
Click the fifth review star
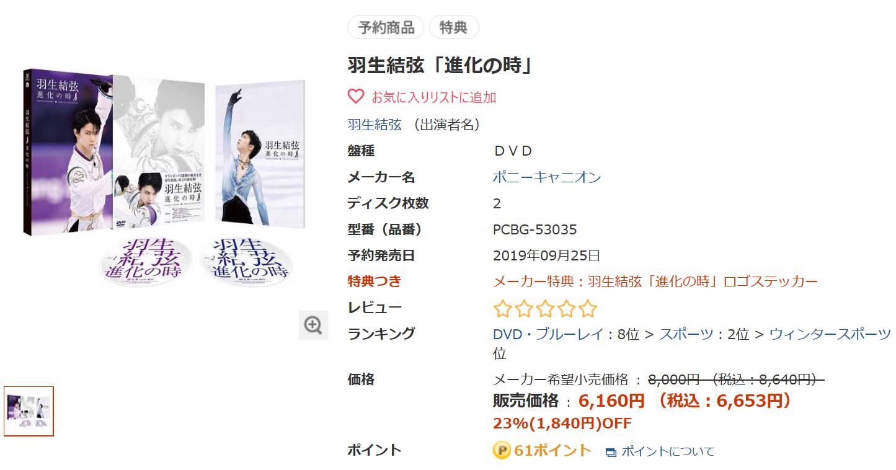[x=588, y=308]
